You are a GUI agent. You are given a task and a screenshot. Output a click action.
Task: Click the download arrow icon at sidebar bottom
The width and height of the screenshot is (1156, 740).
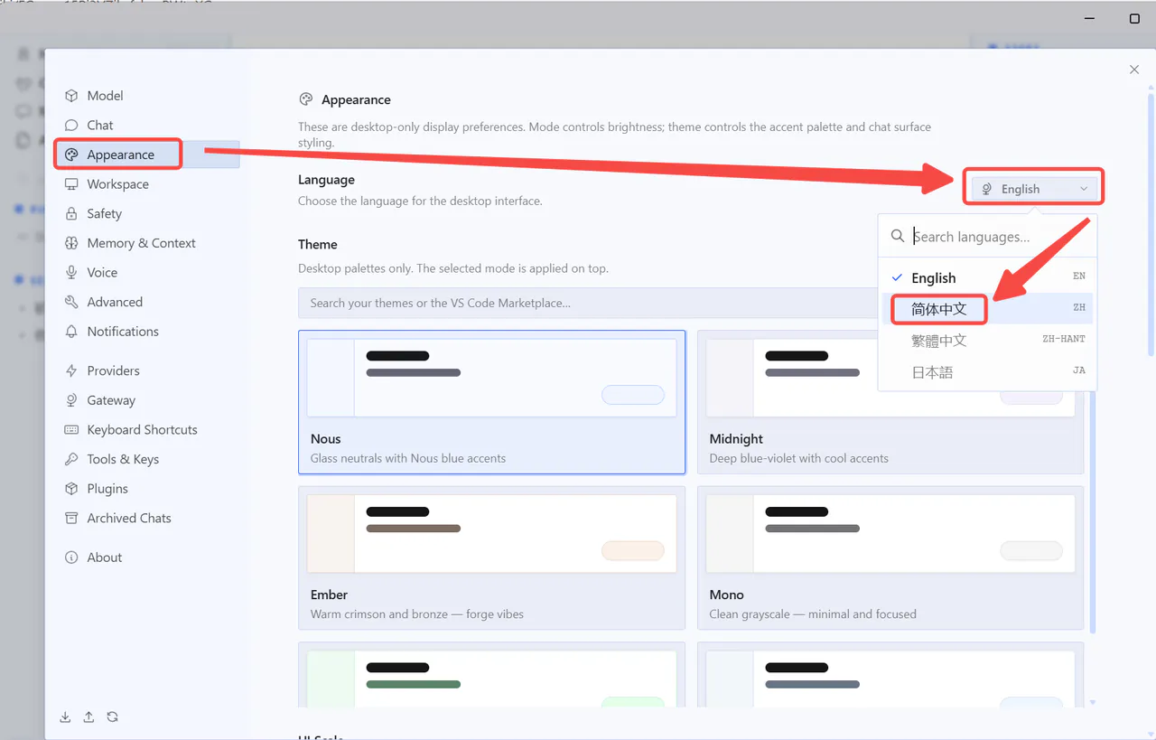point(65,717)
